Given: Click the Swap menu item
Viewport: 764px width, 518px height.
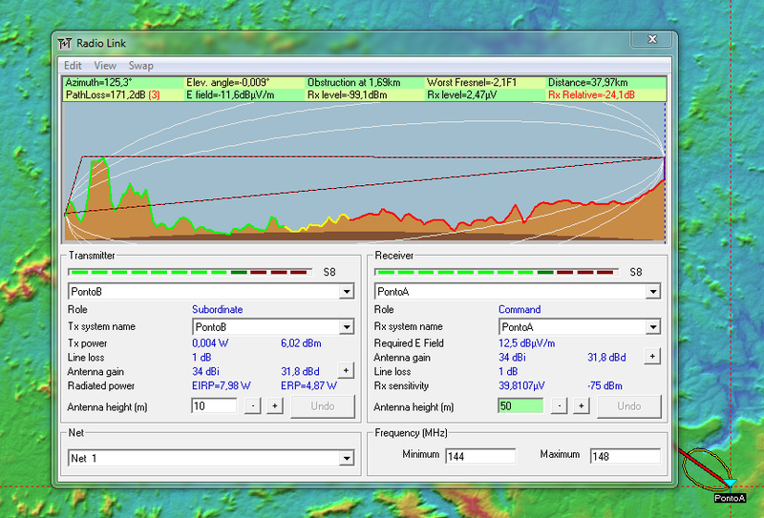Looking at the screenshot, I should click(x=141, y=66).
